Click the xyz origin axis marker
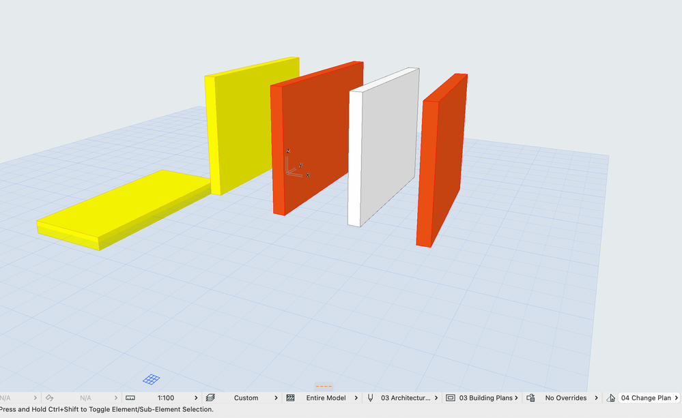Image resolution: width=682 pixels, height=418 pixels. [297, 163]
